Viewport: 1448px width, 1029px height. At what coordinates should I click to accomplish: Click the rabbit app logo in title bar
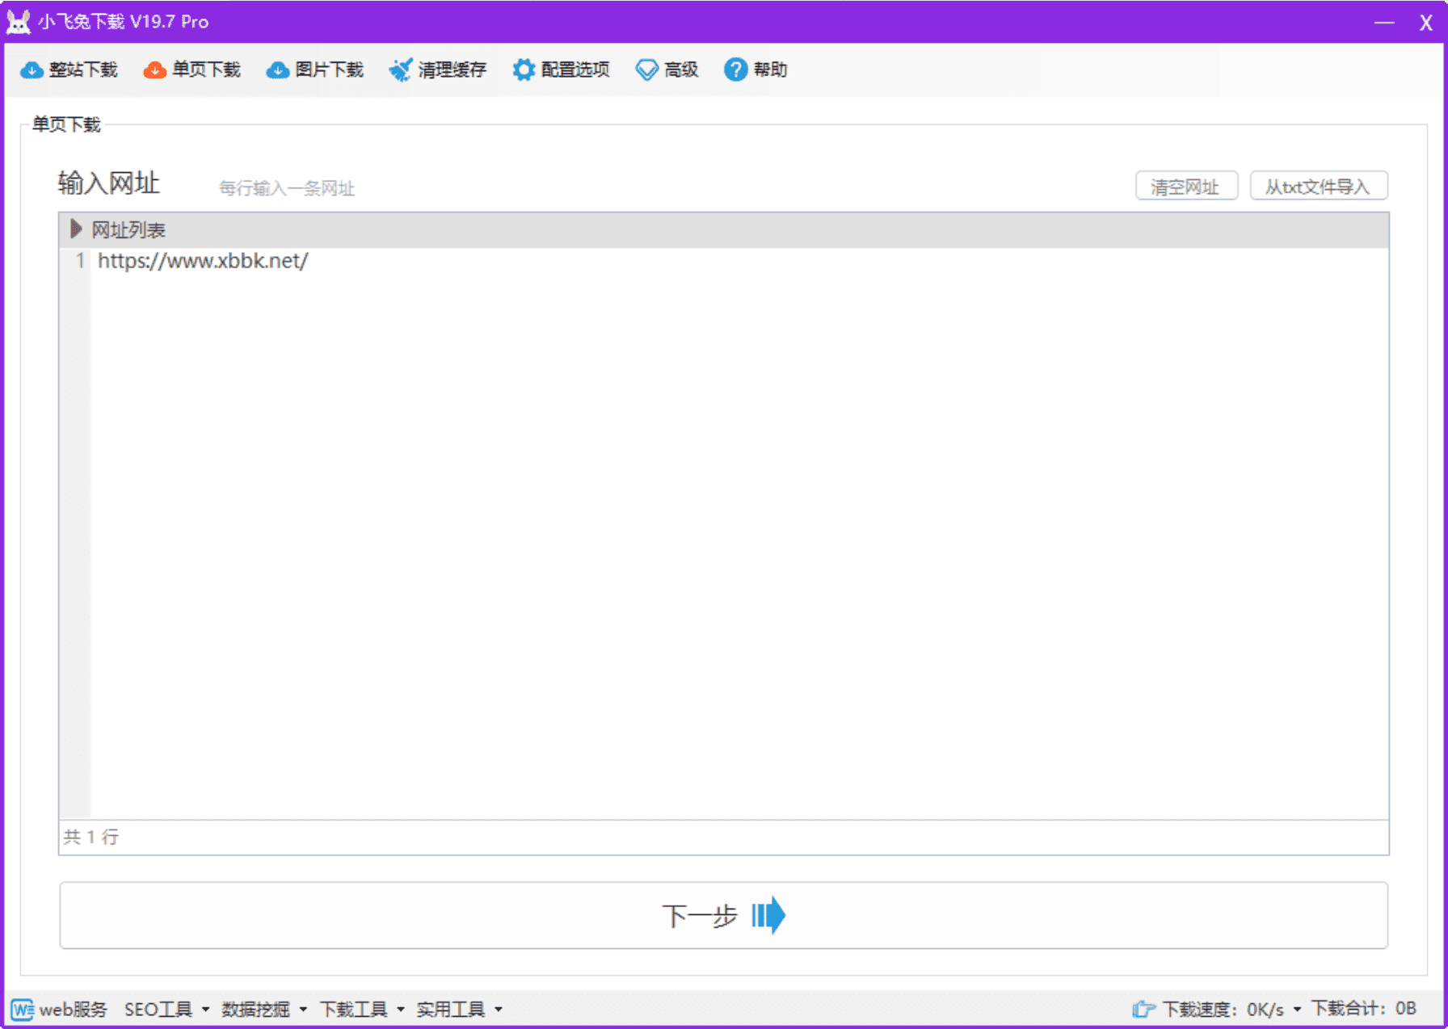[x=18, y=22]
